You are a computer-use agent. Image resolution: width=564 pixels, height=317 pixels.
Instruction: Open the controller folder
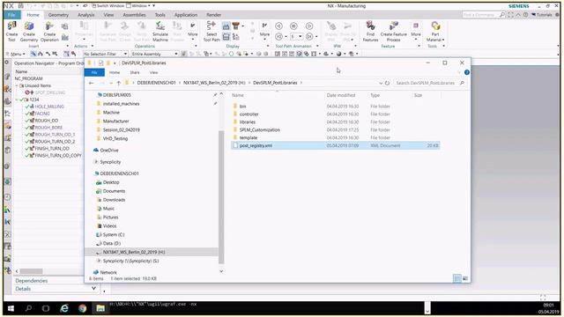tap(249, 114)
